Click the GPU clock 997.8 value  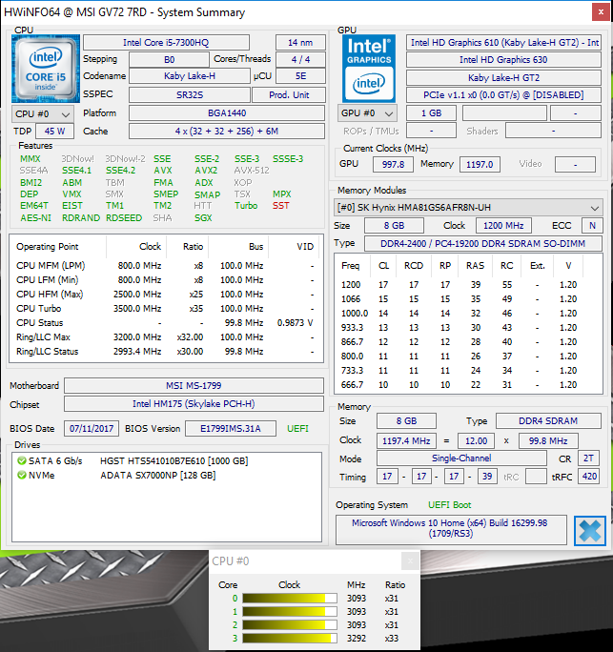[x=393, y=164]
